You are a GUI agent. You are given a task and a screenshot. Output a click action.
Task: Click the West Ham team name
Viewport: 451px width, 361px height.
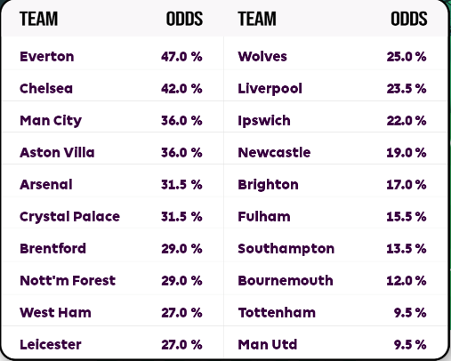(x=55, y=312)
